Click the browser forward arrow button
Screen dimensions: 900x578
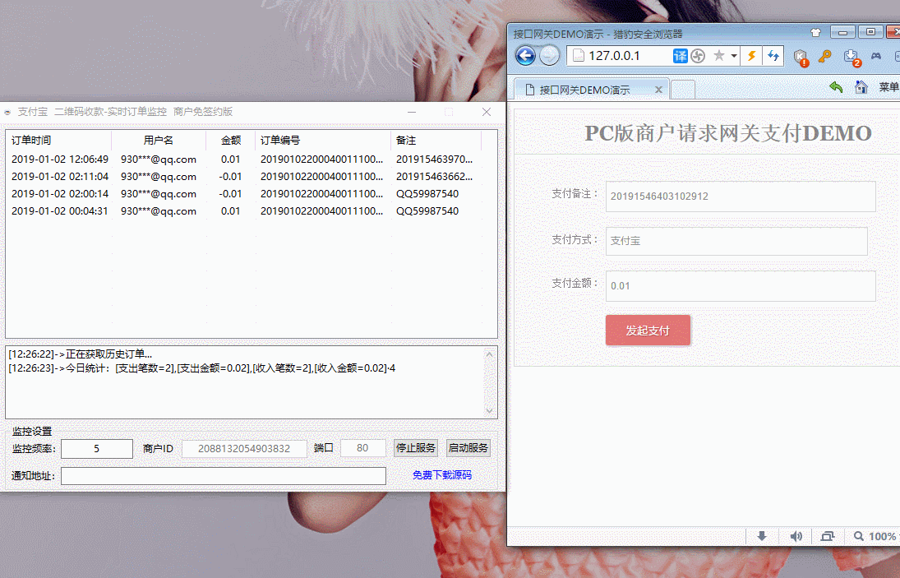tap(549, 56)
